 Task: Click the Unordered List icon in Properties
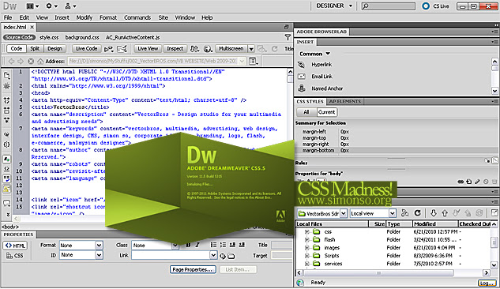213,245
